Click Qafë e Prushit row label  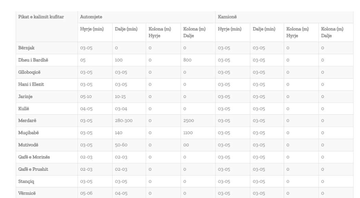pos(33,169)
